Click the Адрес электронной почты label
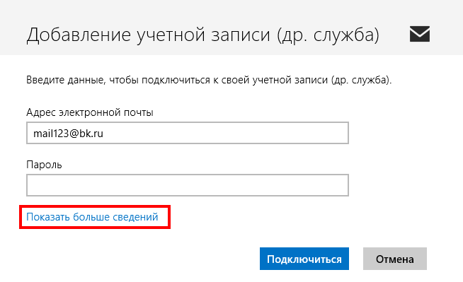 coord(90,112)
